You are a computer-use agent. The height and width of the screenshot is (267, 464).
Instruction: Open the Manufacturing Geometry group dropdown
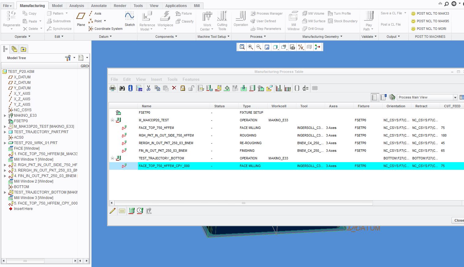322,37
